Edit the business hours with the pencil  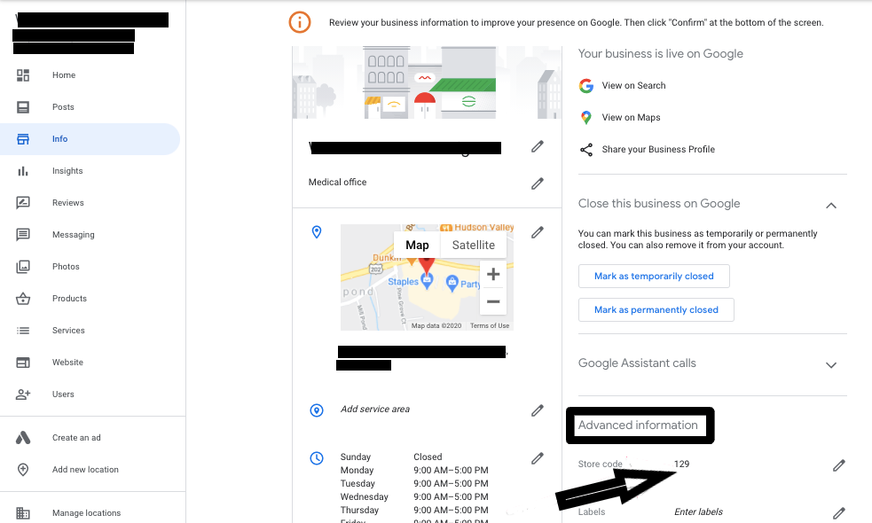pos(538,457)
